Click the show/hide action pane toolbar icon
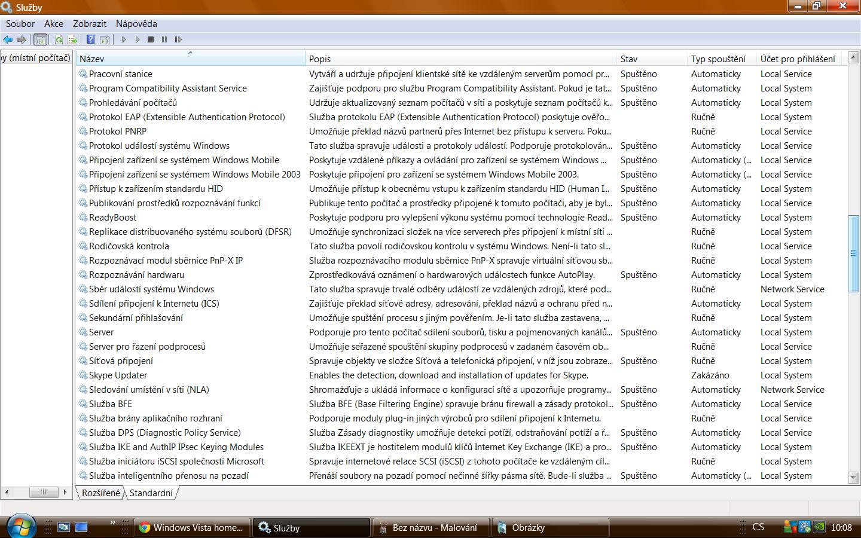861x538 pixels. [x=105, y=39]
